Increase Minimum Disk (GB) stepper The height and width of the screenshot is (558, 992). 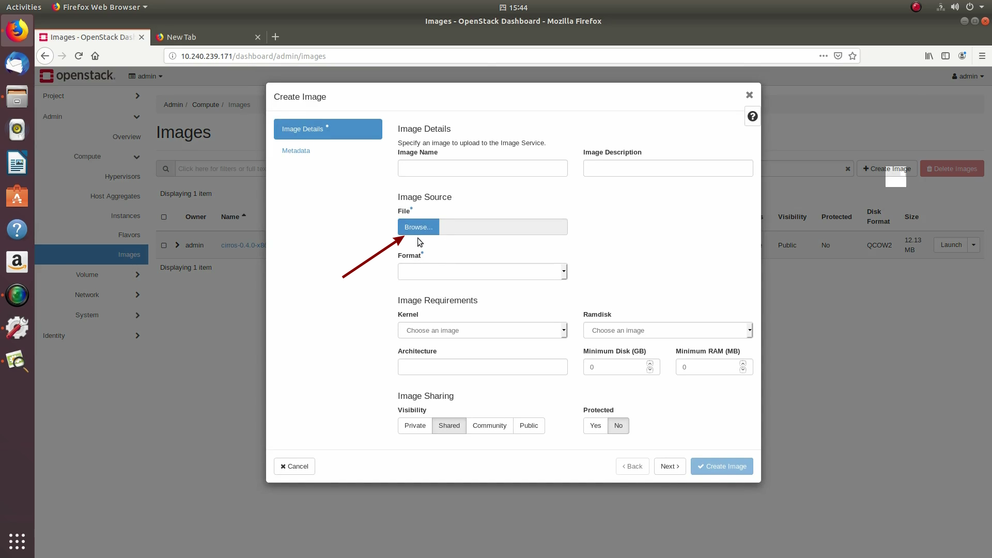pyautogui.click(x=650, y=364)
